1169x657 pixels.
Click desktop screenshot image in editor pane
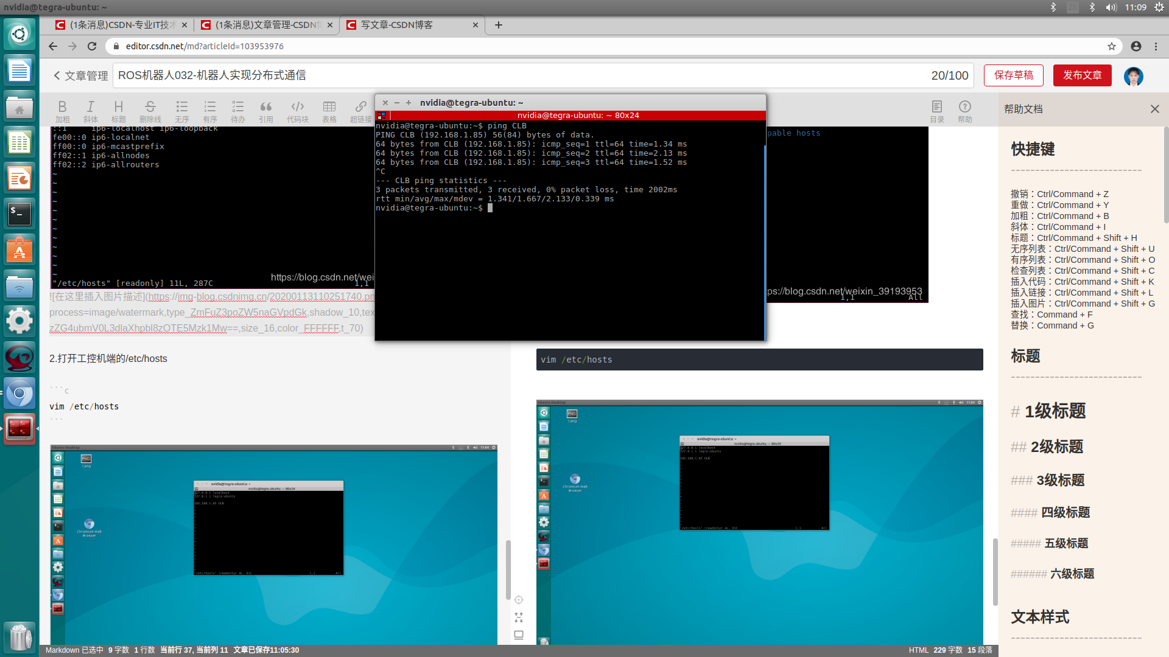point(273,544)
